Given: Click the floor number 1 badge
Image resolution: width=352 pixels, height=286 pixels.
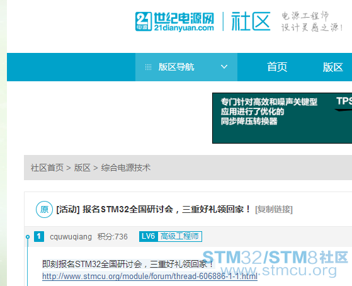Looking at the screenshot, I should point(39,236).
